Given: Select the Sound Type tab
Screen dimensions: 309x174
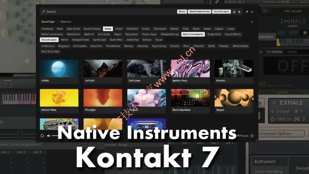Looking at the screenshot, I should 48,22.
